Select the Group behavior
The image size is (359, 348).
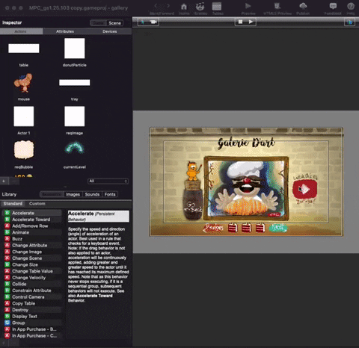pos(32,323)
